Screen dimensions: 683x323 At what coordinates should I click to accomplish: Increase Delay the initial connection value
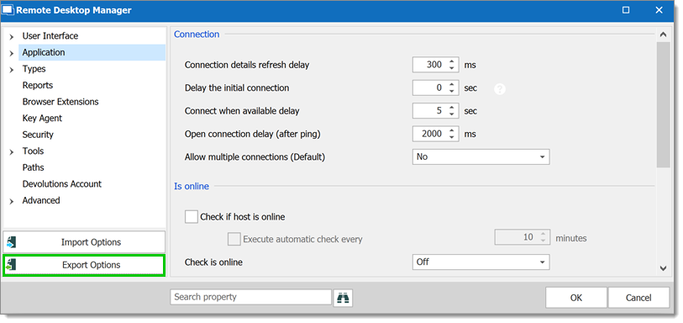coord(452,85)
